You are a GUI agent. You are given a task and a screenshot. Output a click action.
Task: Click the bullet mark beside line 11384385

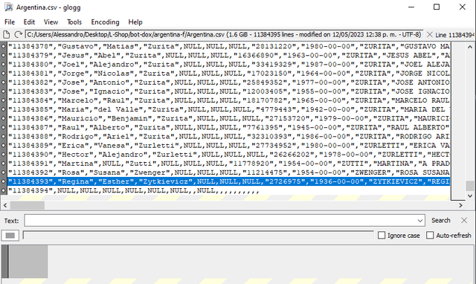coord(3,109)
